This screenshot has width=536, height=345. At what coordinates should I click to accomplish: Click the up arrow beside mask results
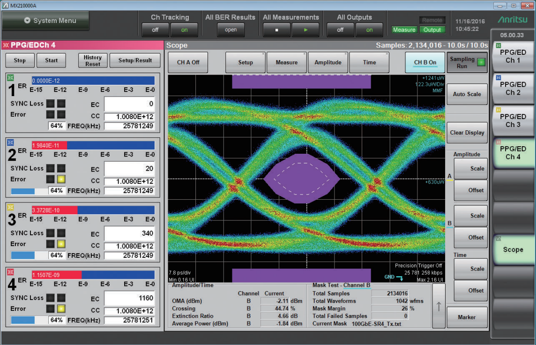(439, 306)
